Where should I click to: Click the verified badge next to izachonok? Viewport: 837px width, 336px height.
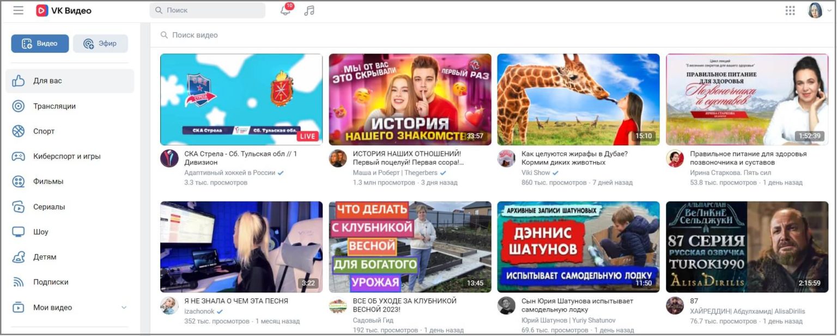click(220, 311)
